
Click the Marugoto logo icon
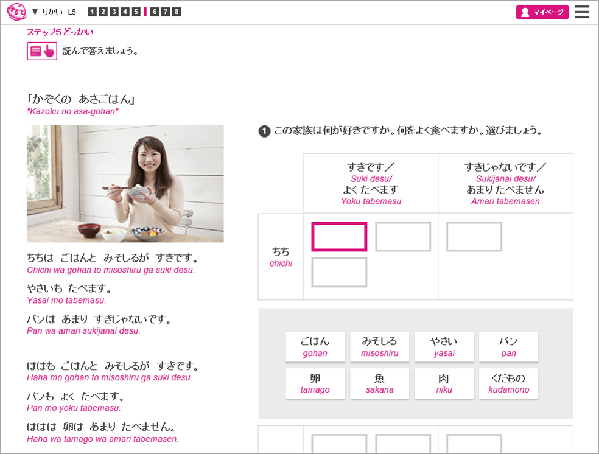(x=16, y=12)
